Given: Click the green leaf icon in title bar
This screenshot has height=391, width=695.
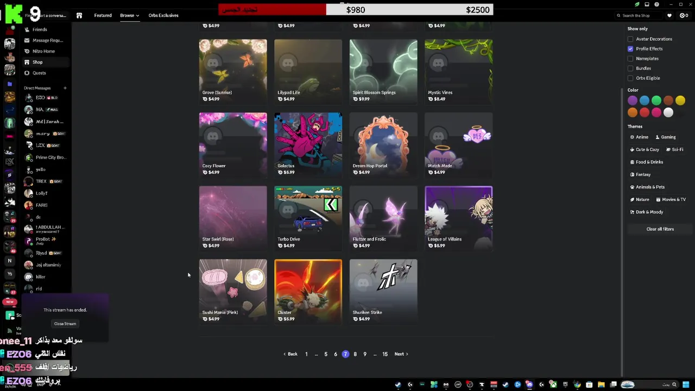Looking at the screenshot, I should click(x=637, y=4).
